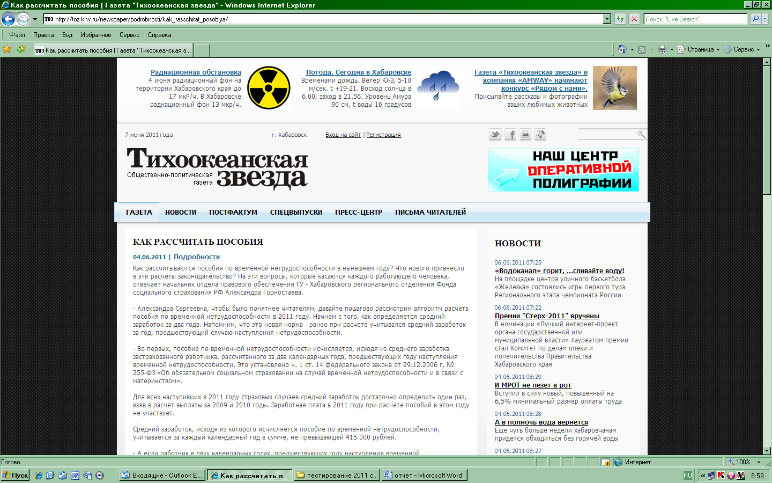Click the site search magnifier icon
The image size is (772, 483).
click(x=641, y=134)
